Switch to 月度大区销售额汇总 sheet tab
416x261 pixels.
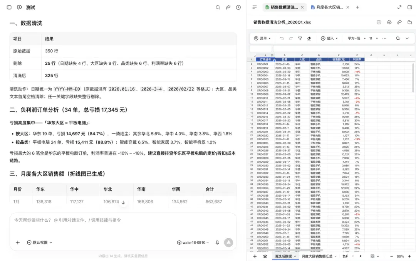pyautogui.click(x=317, y=256)
